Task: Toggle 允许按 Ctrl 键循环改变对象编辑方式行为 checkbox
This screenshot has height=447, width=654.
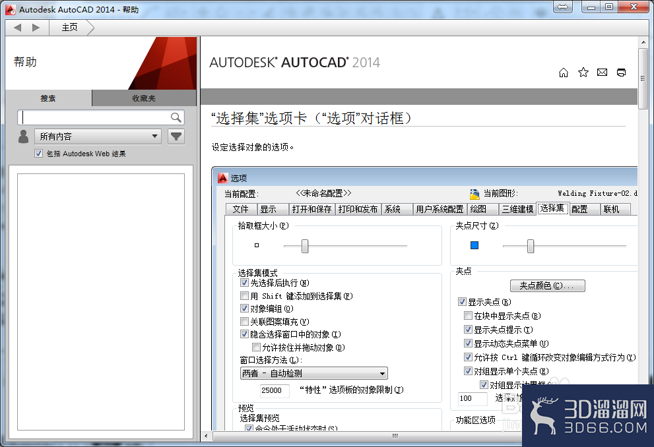Action: point(469,357)
